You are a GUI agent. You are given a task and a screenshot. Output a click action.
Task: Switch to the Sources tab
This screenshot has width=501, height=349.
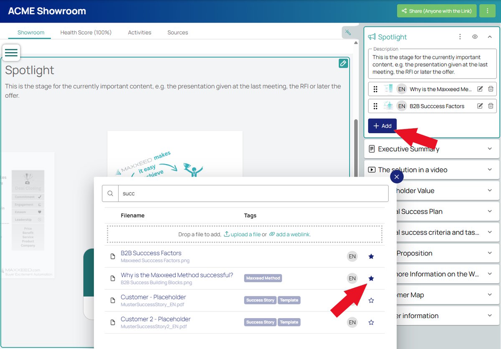tap(178, 32)
